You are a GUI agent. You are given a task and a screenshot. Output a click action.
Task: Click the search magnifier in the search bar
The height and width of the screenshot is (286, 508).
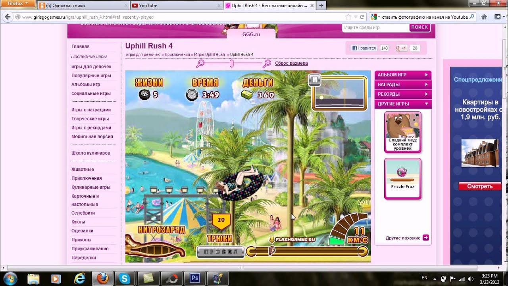pyautogui.click(x=472, y=17)
